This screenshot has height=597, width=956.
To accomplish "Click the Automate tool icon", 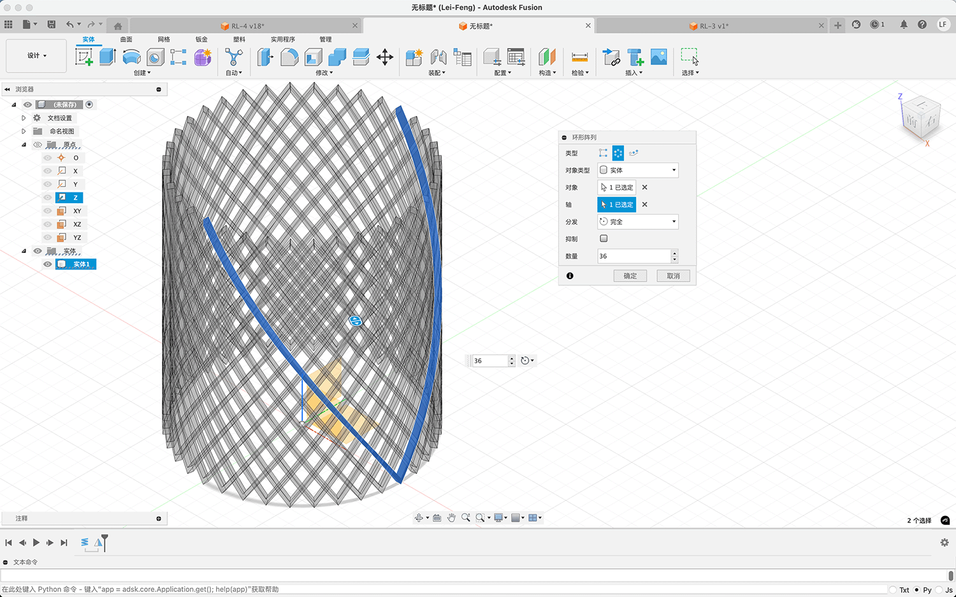I will pyautogui.click(x=234, y=57).
